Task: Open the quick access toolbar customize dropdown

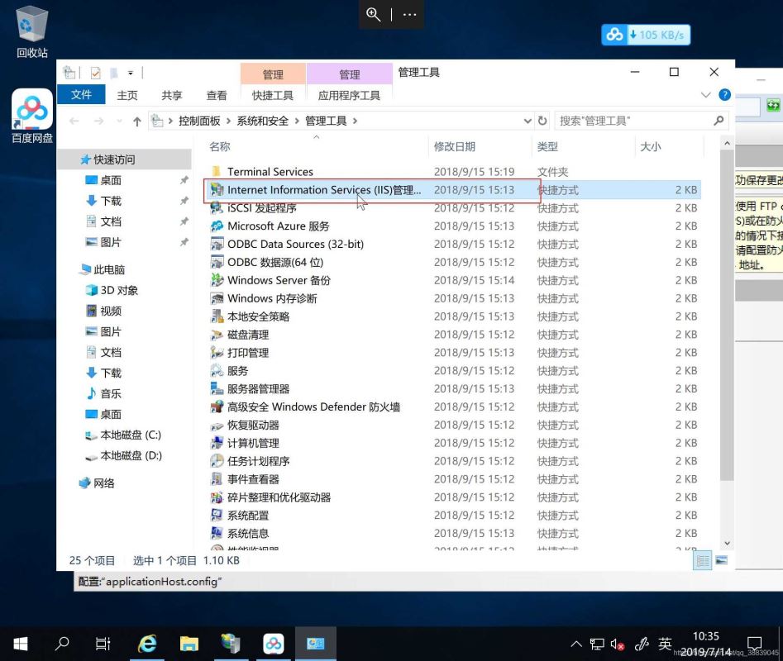Action: point(131,73)
